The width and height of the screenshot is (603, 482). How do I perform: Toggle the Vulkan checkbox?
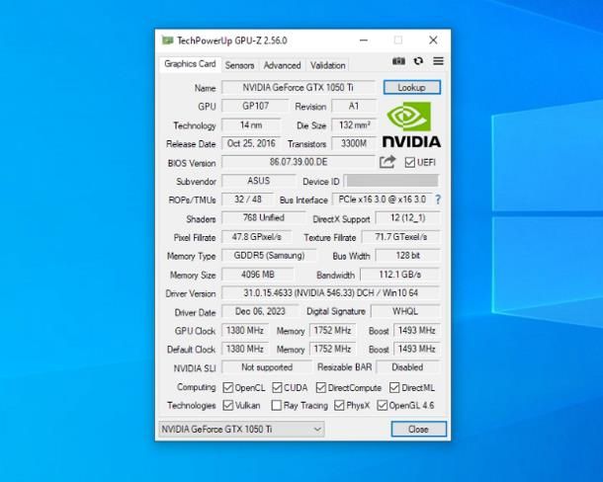tap(227, 405)
